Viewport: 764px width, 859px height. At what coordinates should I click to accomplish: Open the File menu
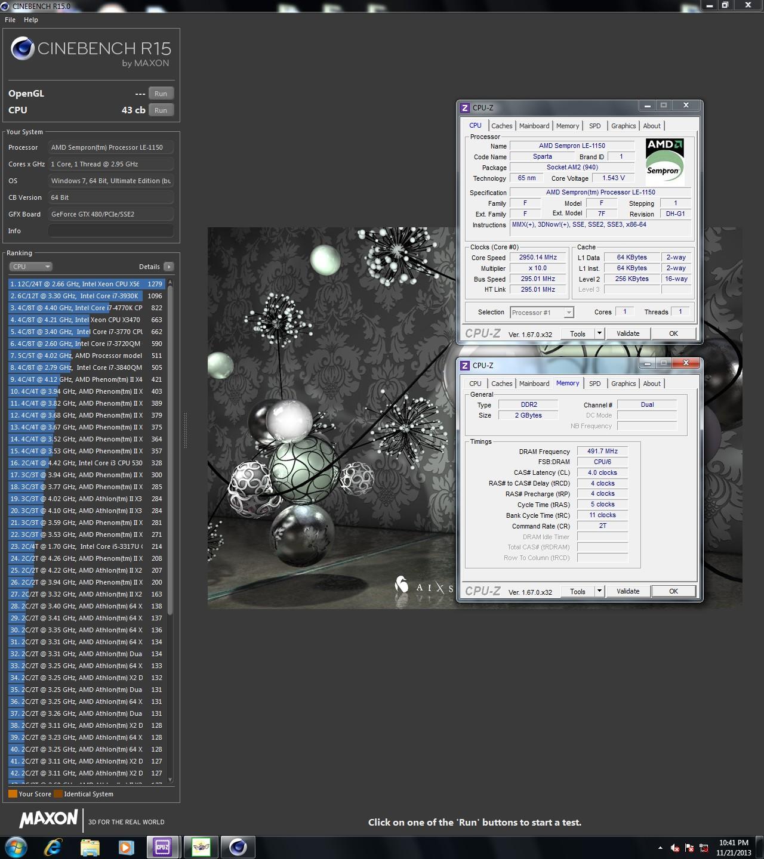click(10, 20)
